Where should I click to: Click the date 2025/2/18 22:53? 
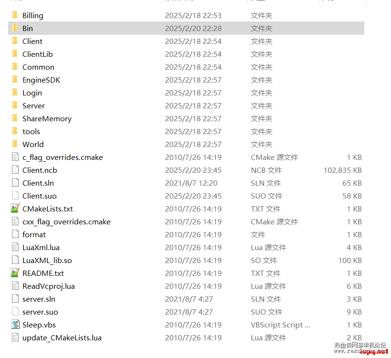point(193,15)
